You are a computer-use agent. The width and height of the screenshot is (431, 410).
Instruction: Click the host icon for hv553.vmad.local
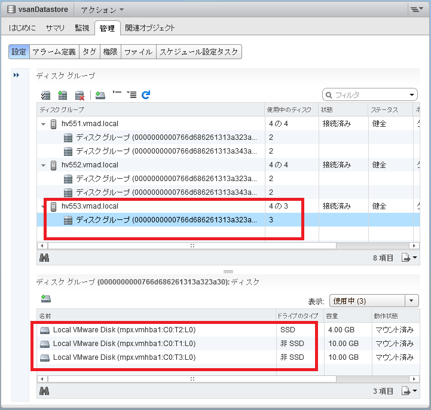54,206
